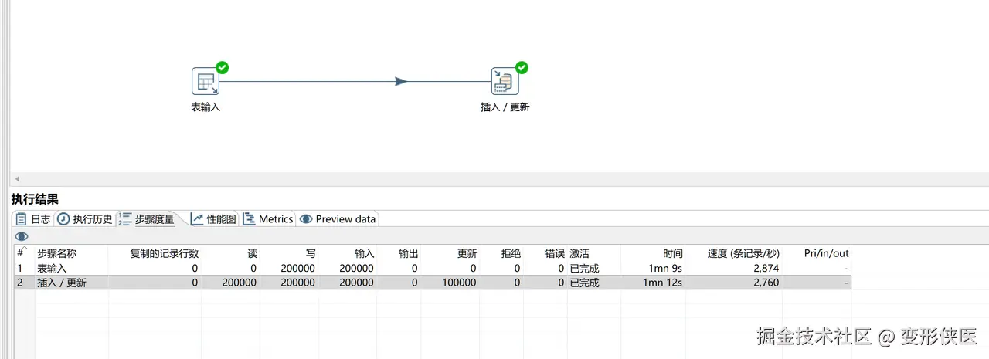Select the 插入 / 更新 step icon on canvas

(505, 81)
